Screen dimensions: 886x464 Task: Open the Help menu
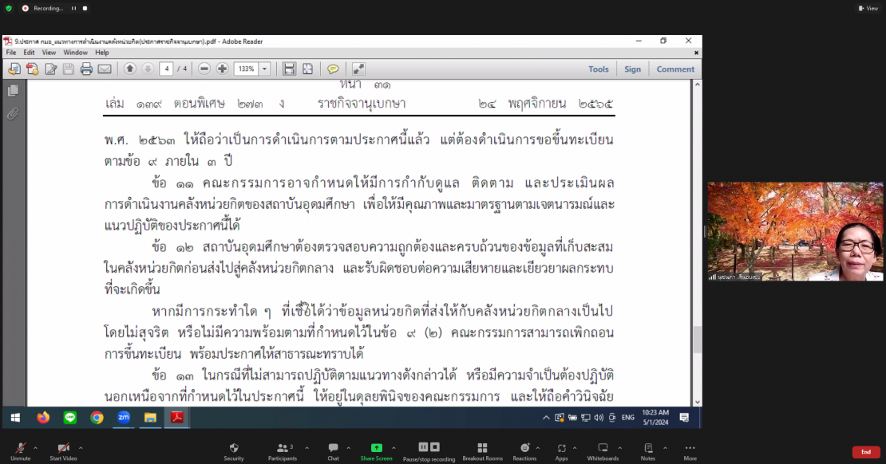tap(101, 53)
